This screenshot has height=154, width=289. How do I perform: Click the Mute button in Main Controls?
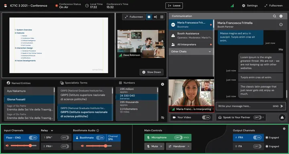coord(154,146)
